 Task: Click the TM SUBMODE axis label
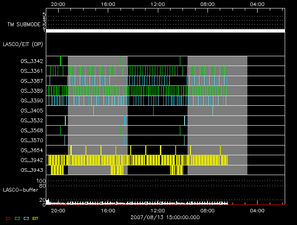(x=22, y=25)
